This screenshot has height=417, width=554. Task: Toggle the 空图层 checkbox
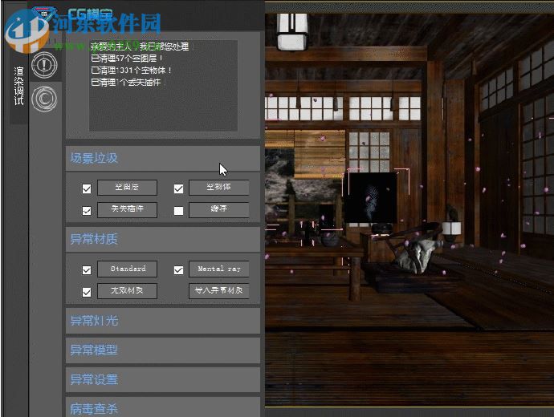87,188
